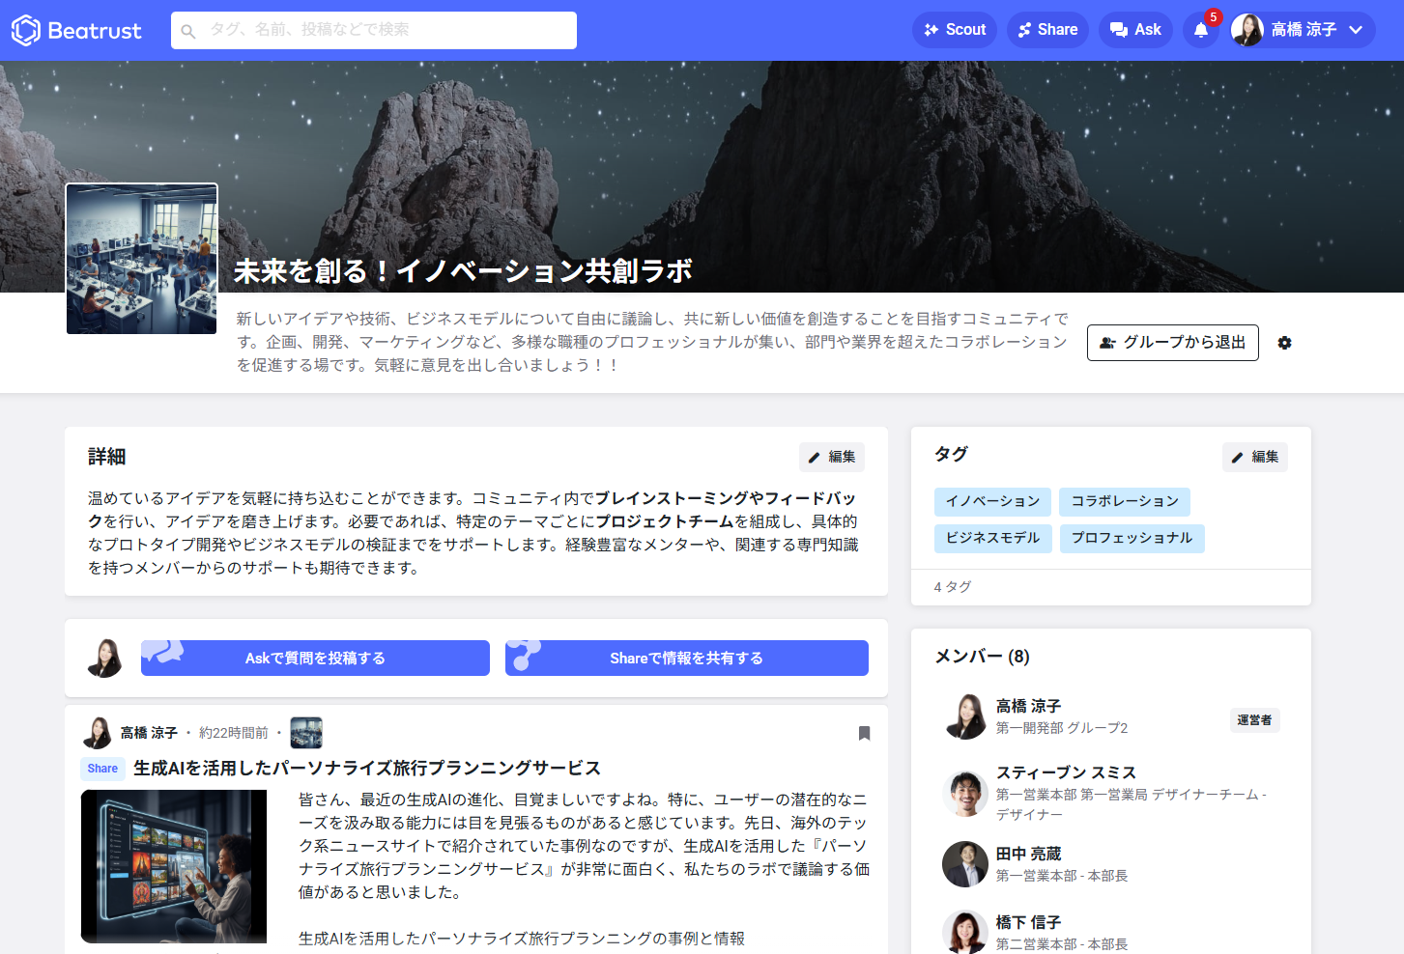Screen dimensions: 1404x954
Task: Open notifications bell with 5 alerts
Action: pyautogui.click(x=1201, y=30)
